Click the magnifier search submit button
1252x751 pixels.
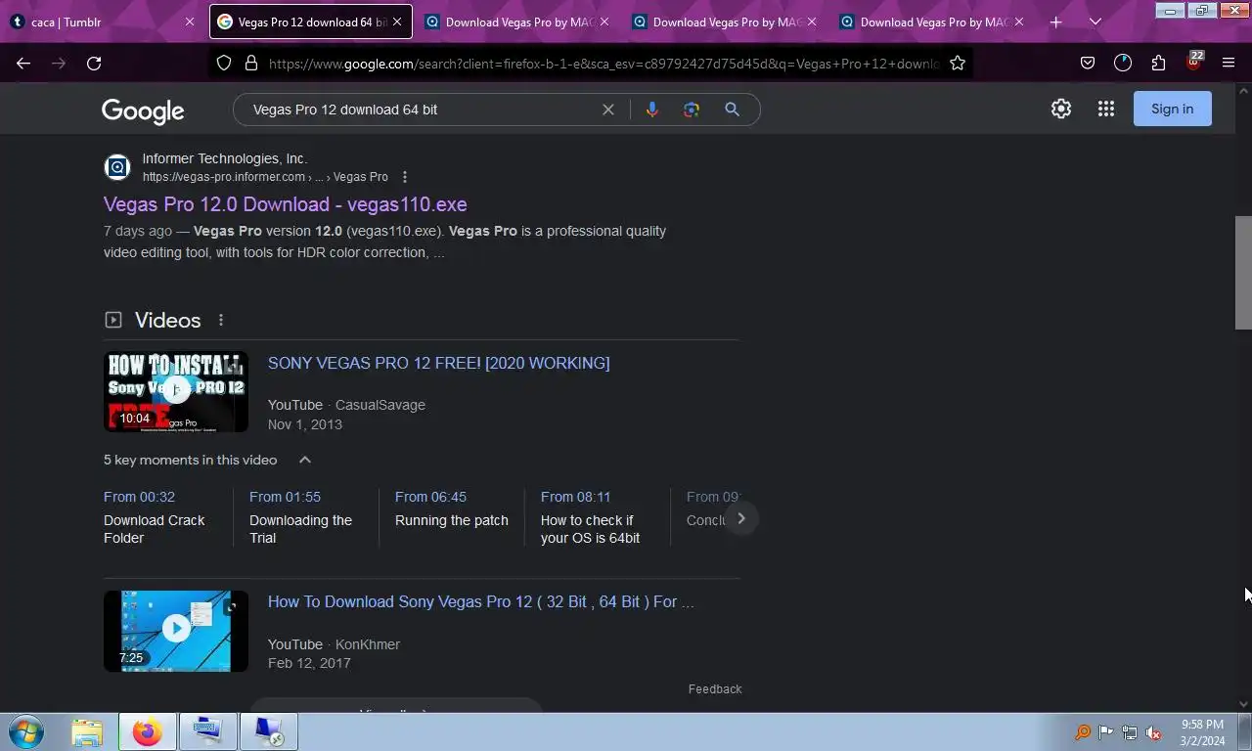pos(732,110)
